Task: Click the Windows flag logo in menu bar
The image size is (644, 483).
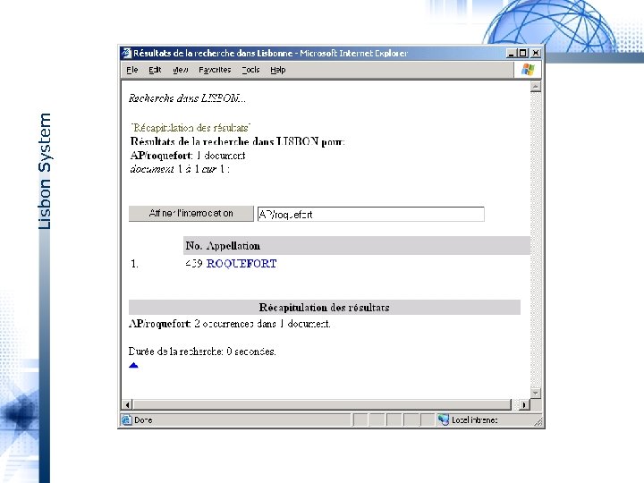Action: pyautogui.click(x=528, y=70)
